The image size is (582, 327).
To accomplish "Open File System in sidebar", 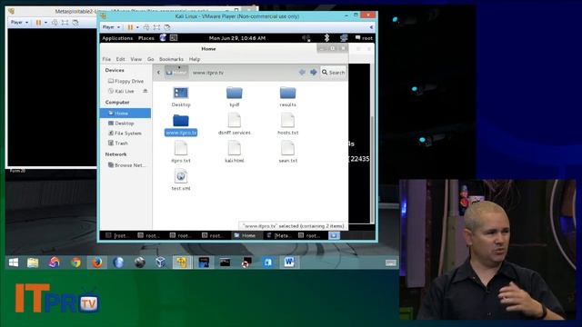I will [125, 134].
